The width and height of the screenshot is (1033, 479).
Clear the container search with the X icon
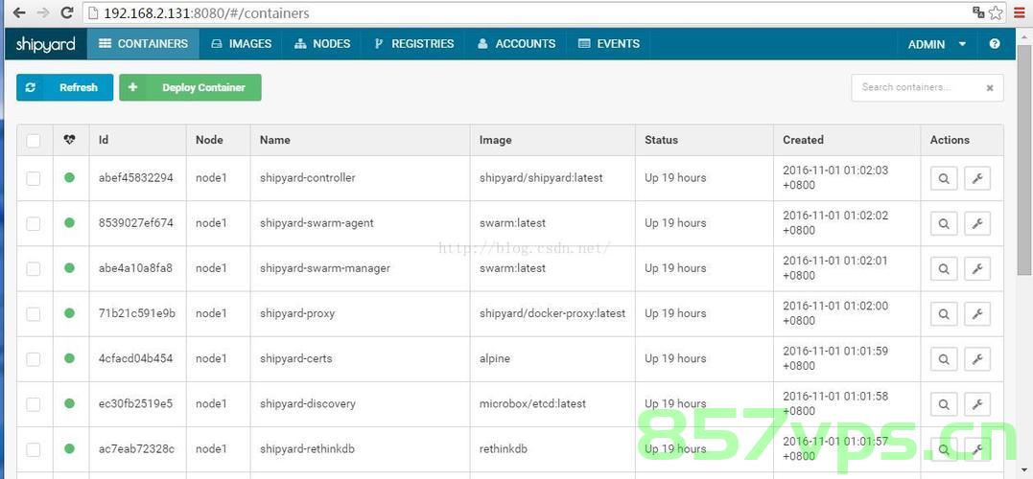(990, 87)
